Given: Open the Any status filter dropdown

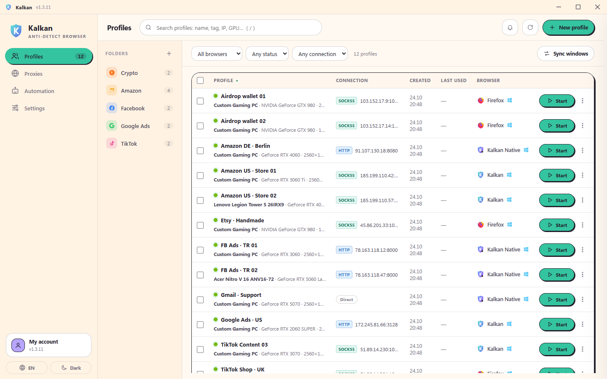Looking at the screenshot, I should coord(267,53).
